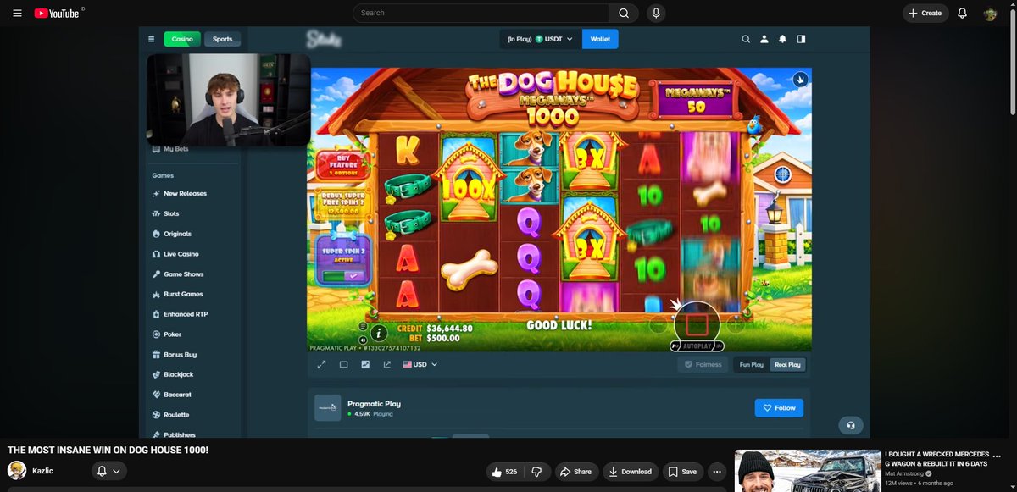Like the video with 526 likes
Viewport: 1017px width, 492px height.
(x=504, y=472)
